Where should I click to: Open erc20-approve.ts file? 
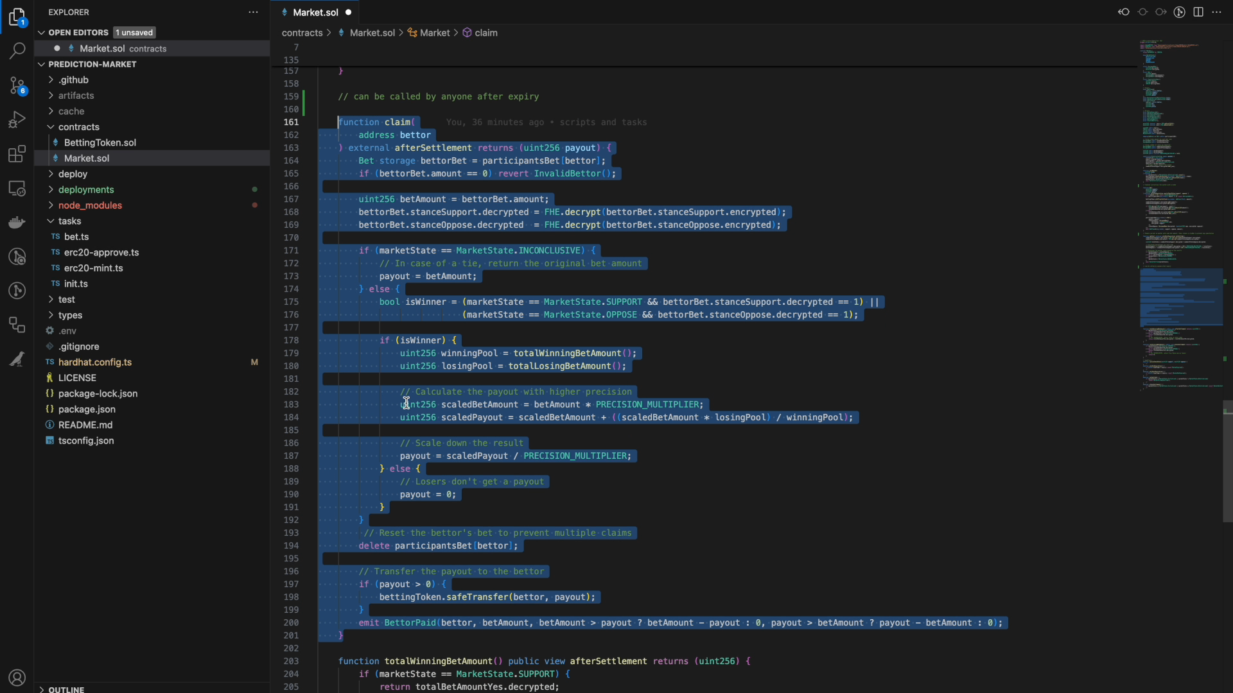click(101, 253)
